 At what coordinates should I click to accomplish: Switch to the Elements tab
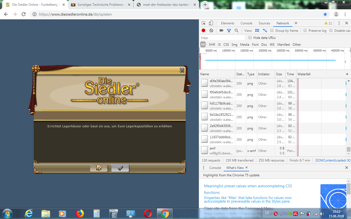pos(228,23)
